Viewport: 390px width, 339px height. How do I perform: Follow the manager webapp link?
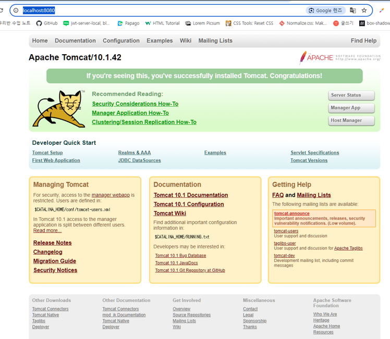click(x=111, y=195)
